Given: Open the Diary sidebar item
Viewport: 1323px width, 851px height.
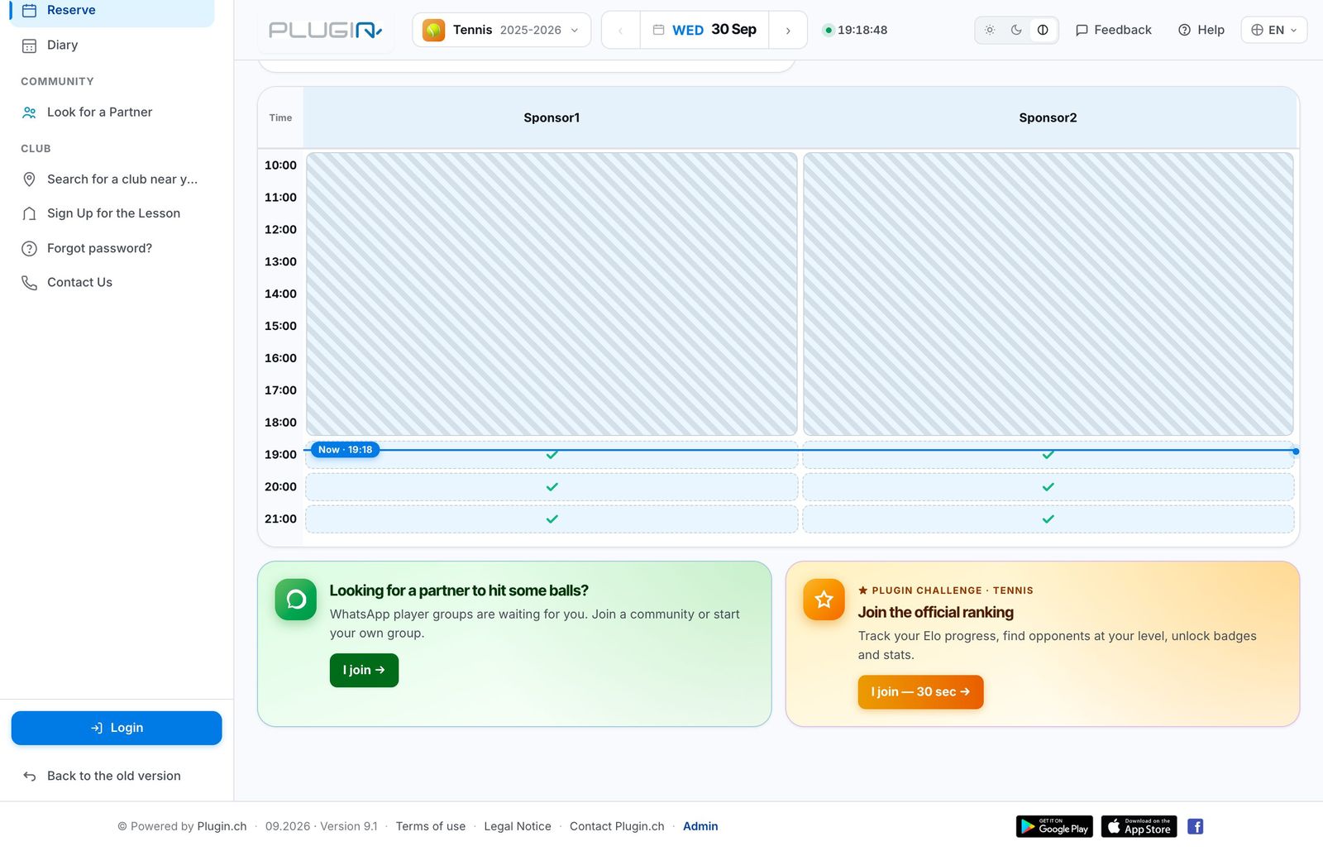Looking at the screenshot, I should pos(112,45).
